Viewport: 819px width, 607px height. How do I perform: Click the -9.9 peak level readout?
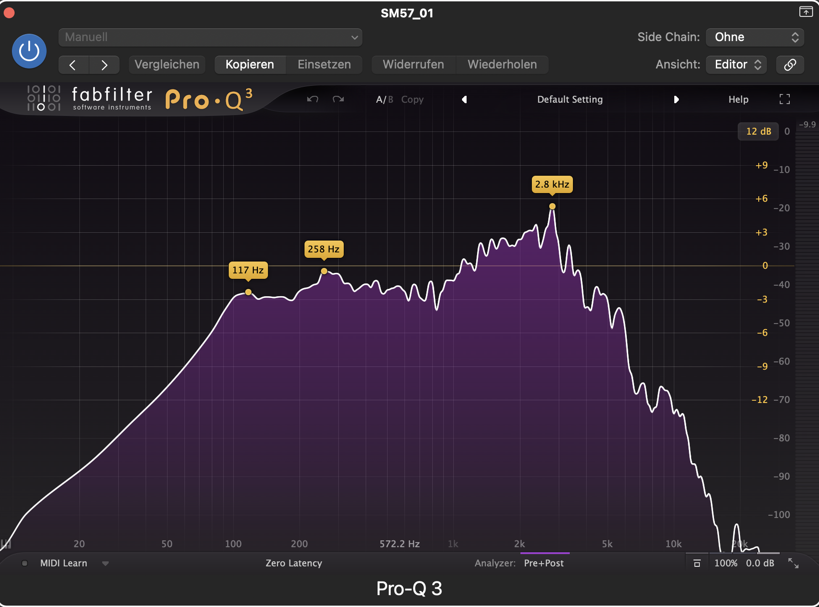[807, 125]
